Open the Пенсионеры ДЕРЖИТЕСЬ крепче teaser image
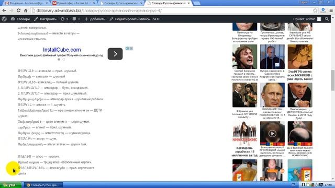 pos(300,95)
